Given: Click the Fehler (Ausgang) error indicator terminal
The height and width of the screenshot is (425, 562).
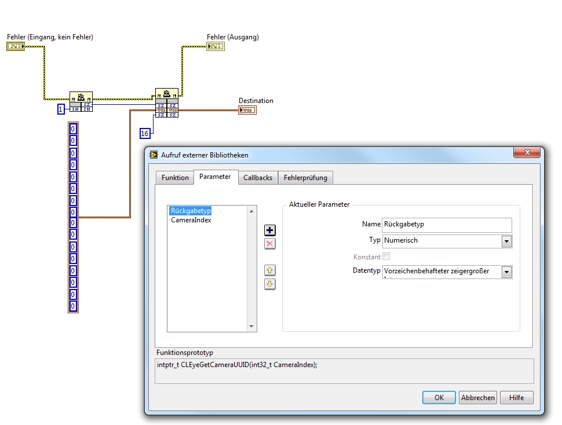Looking at the screenshot, I should tap(216, 46).
